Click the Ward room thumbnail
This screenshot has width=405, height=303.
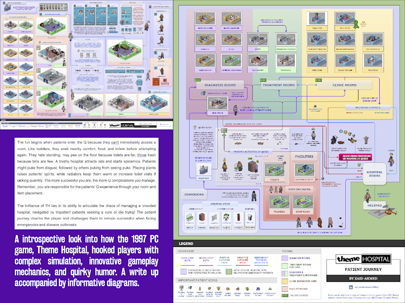coord(258,40)
